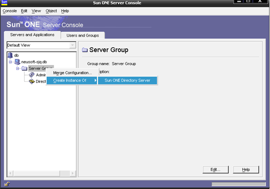The image size is (270, 189).
Task: Collapse the neusoft-sjq.db tree node
Action: click(x=10, y=62)
